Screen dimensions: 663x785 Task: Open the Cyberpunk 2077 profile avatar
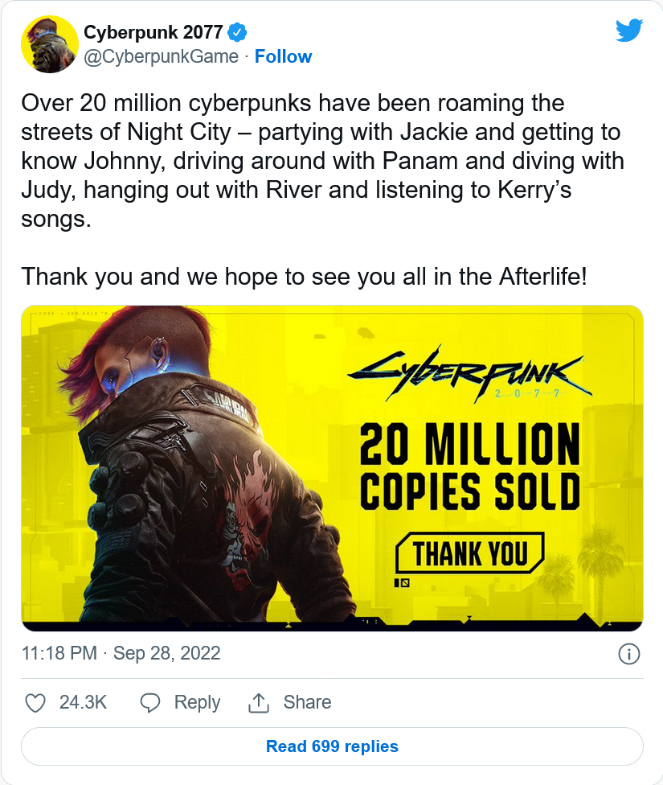[50, 44]
